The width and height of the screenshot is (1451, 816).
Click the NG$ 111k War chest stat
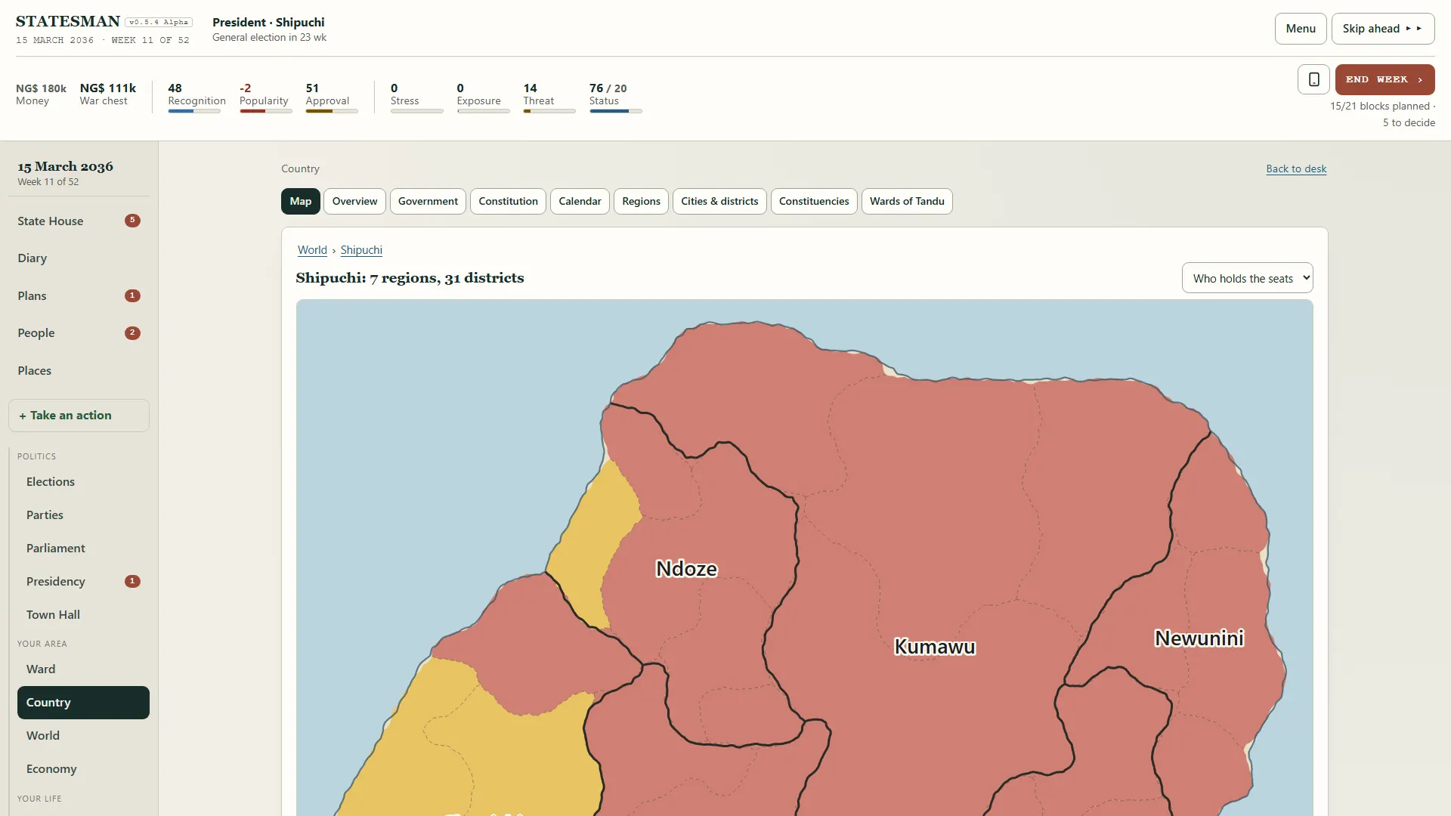click(x=108, y=94)
